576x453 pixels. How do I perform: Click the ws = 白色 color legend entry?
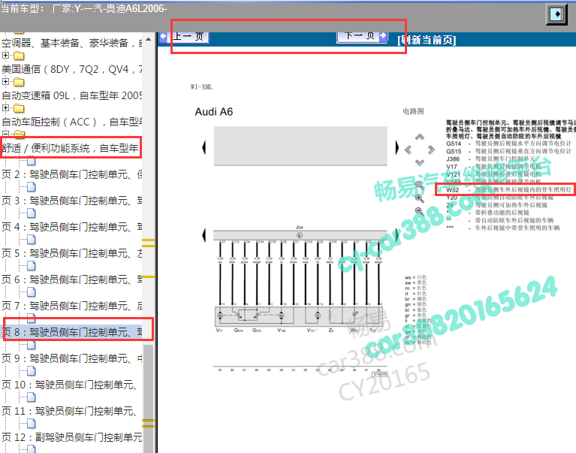point(415,277)
